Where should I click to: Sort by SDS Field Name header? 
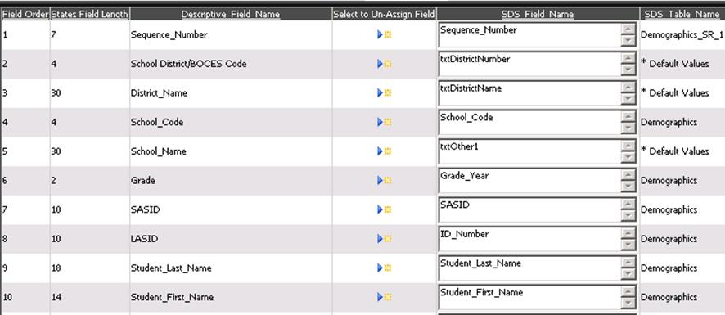(x=538, y=15)
